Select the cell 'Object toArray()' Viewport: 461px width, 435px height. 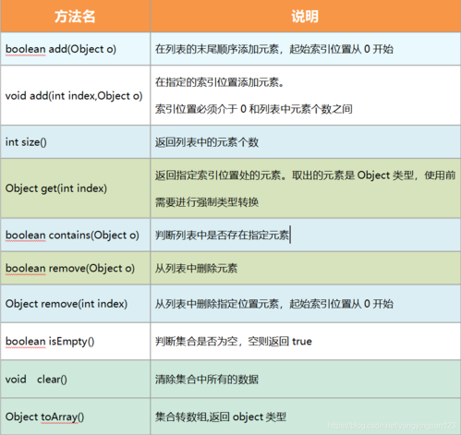click(x=76, y=417)
